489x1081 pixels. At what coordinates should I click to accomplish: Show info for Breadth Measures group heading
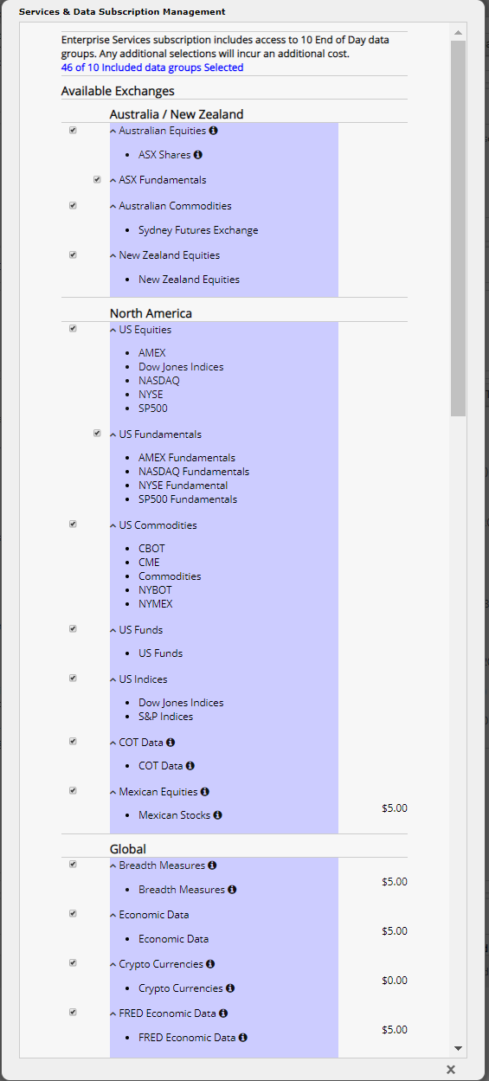[212, 865]
